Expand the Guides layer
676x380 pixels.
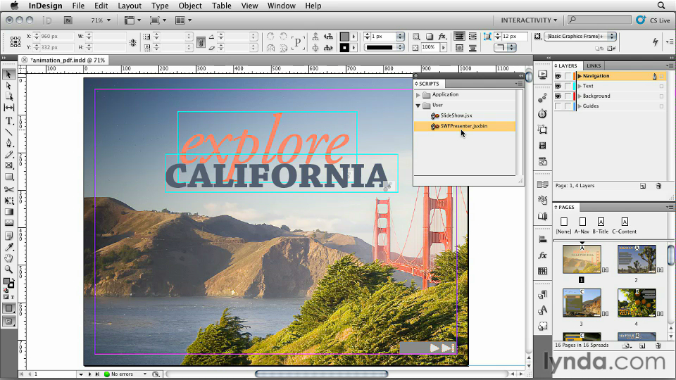pyautogui.click(x=580, y=106)
